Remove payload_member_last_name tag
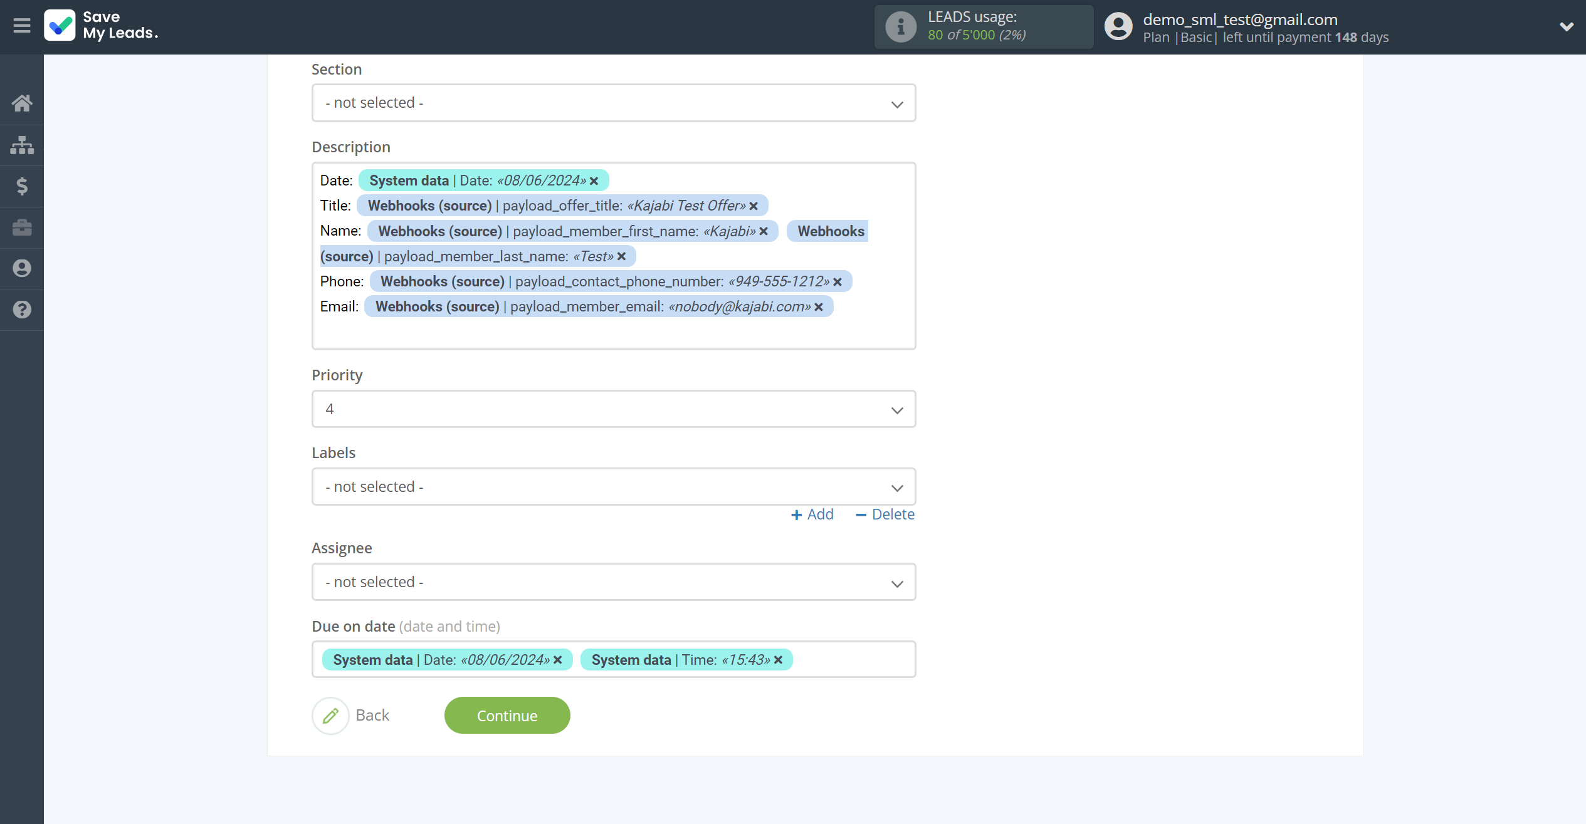The image size is (1586, 824). [x=621, y=257]
